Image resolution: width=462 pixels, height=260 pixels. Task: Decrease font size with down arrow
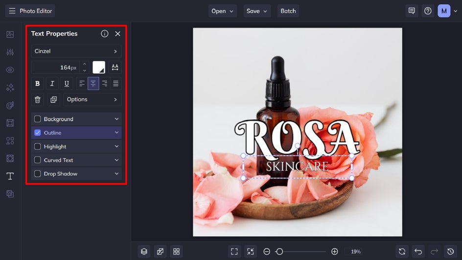click(x=85, y=70)
